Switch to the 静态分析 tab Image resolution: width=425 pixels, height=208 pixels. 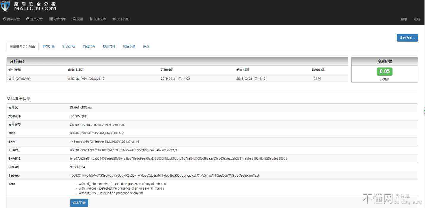click(x=49, y=46)
